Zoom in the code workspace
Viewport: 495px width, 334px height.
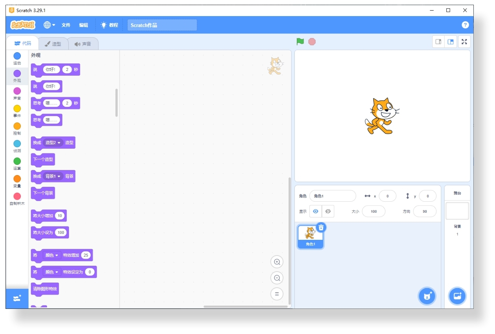pos(277,262)
